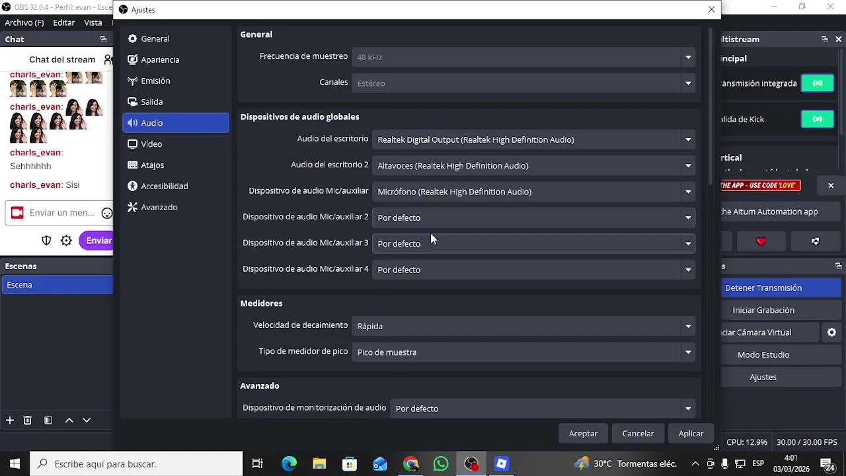
Task: Open the Archivo (F) menu
Action: coord(24,22)
